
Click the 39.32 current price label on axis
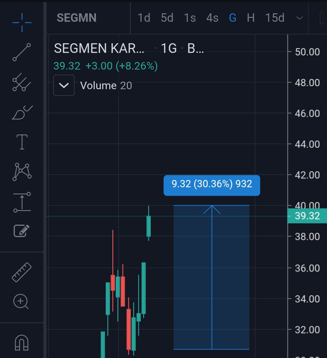307,216
